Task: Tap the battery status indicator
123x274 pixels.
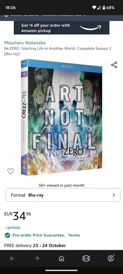Action: click(x=104, y=8)
